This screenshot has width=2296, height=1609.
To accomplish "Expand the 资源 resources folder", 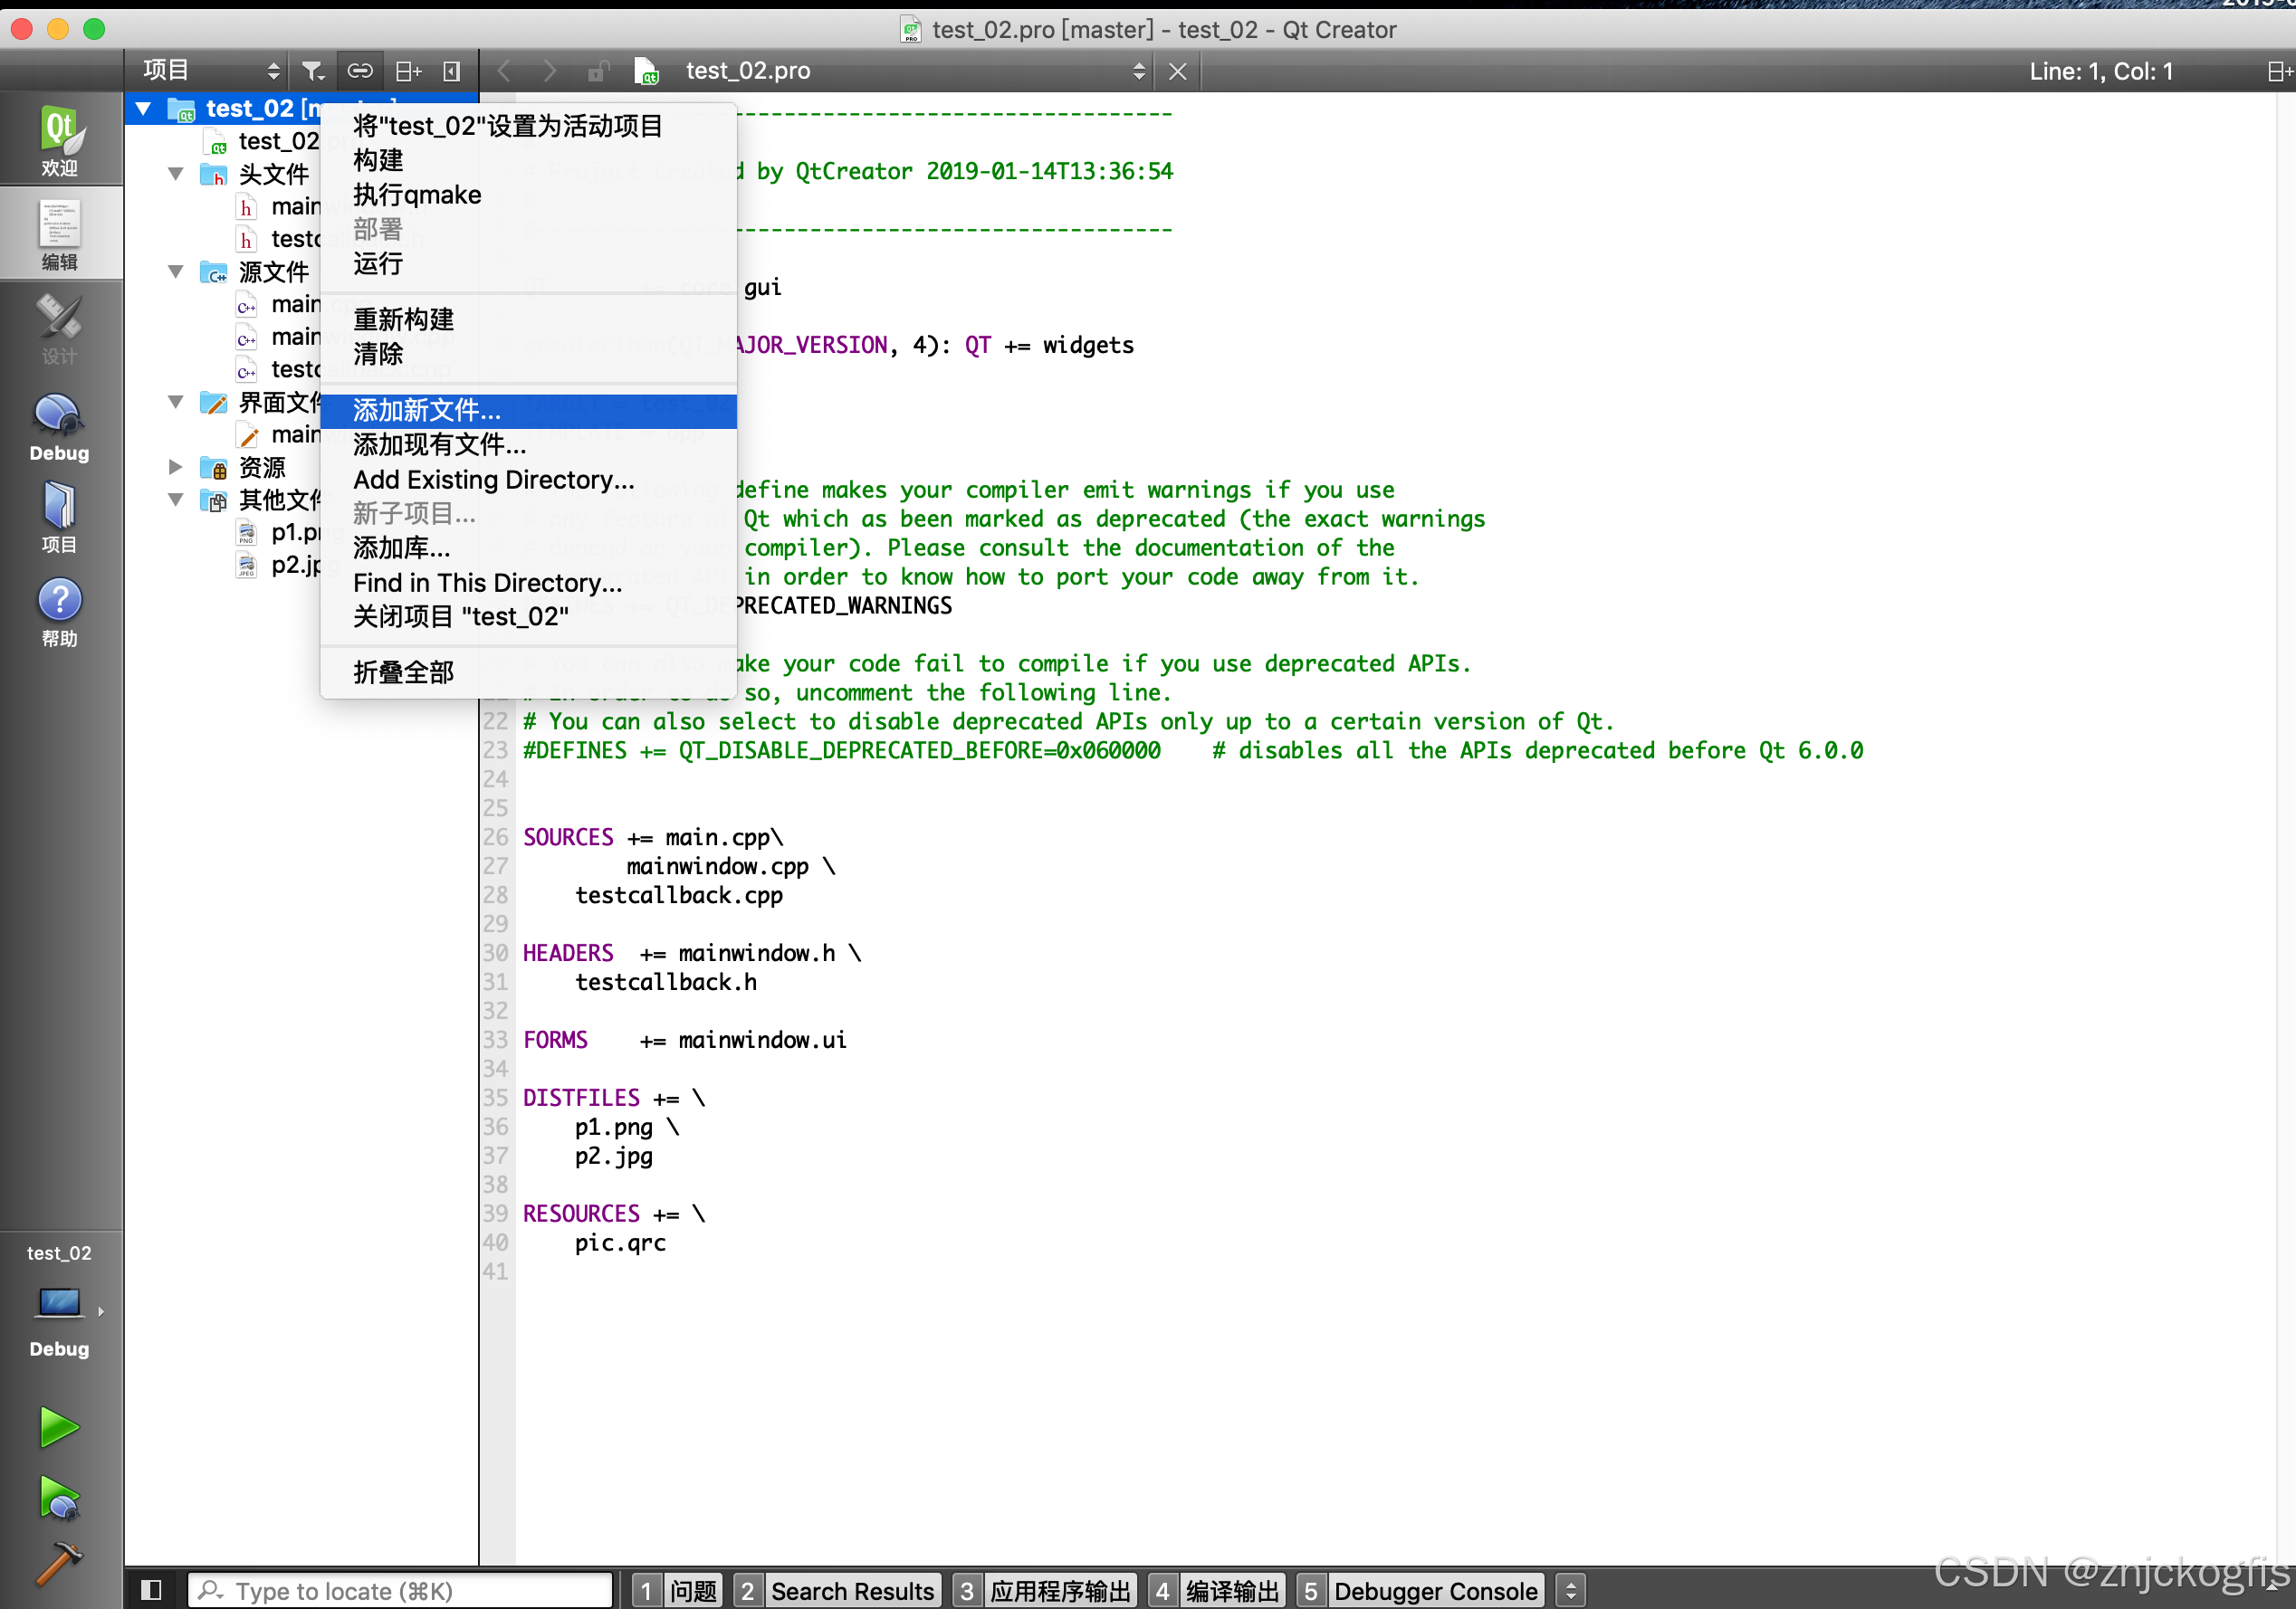I will pos(176,467).
